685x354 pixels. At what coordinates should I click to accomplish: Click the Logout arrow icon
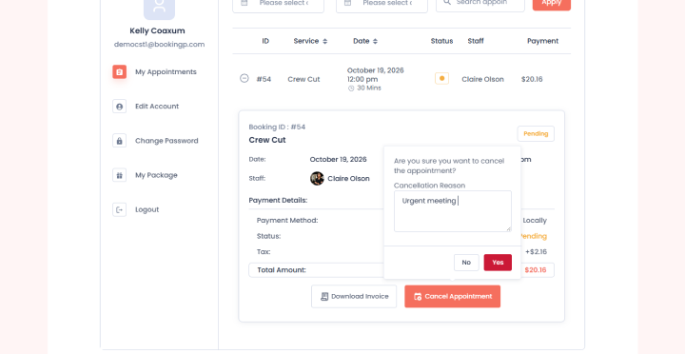(119, 209)
